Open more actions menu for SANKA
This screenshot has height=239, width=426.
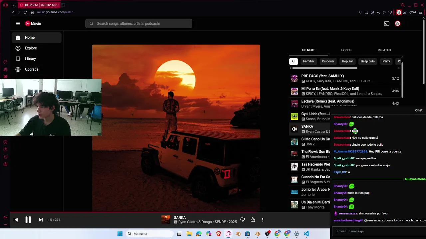[263, 220]
